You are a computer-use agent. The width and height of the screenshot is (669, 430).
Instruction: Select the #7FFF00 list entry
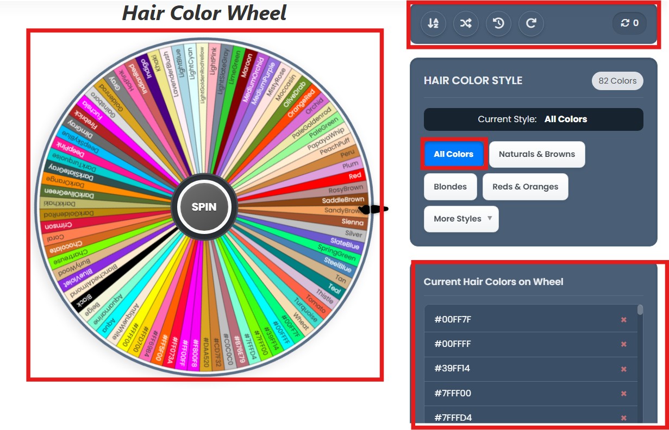click(530, 394)
